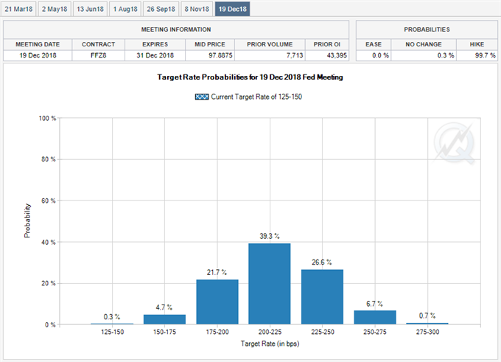Click the 100 % y-axis label
This screenshot has width=501, height=362.
tap(47, 118)
